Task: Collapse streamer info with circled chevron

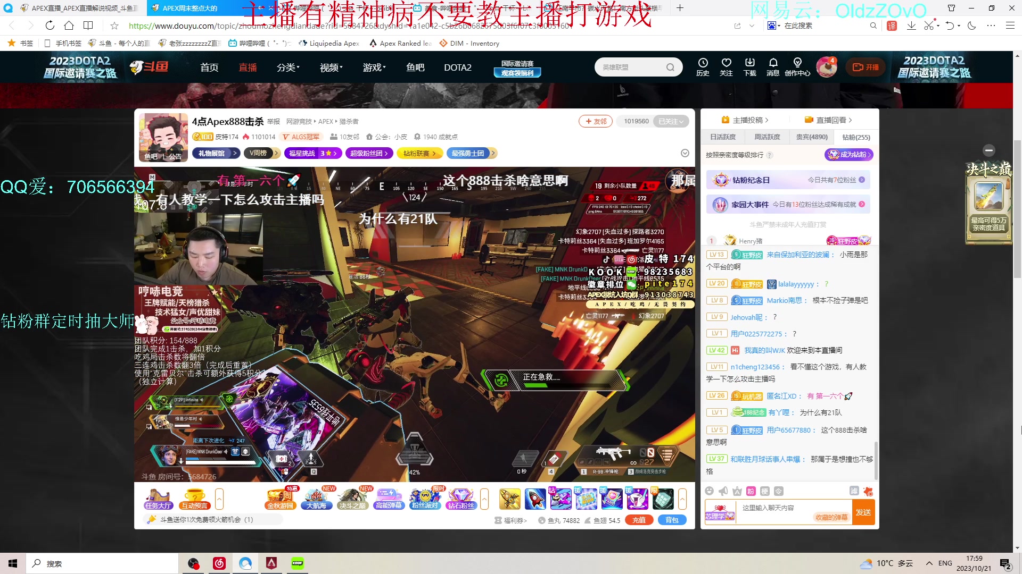Action: (x=685, y=153)
